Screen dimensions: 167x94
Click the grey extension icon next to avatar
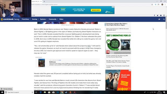tap(158, 5)
